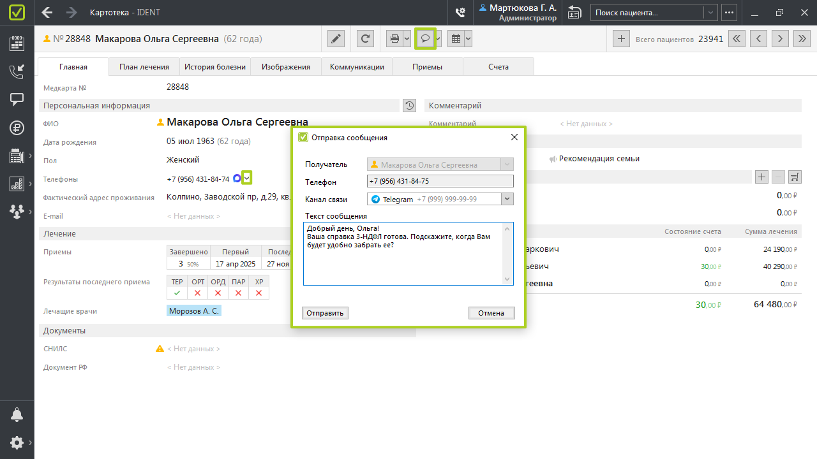Screen dimensions: 817x459
Task: Open the Коммуникации tab
Action: point(357,67)
